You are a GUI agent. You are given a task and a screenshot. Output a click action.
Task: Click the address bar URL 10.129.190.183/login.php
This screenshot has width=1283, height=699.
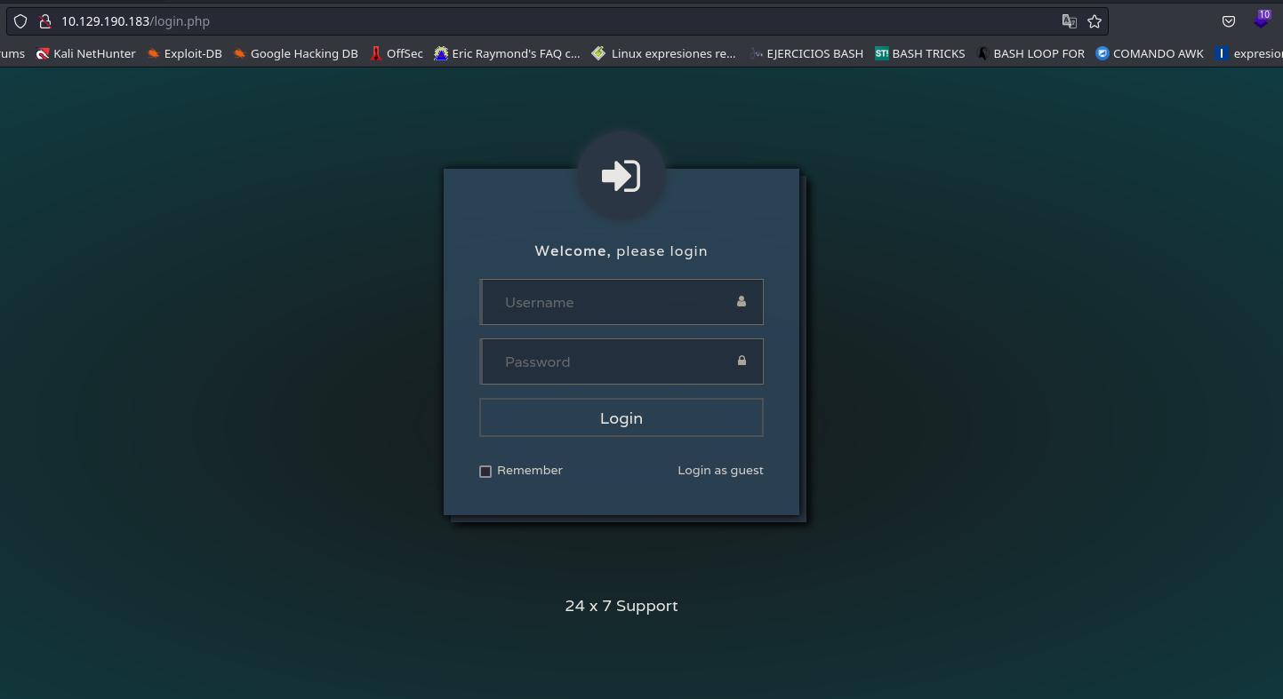pyautogui.click(x=135, y=21)
